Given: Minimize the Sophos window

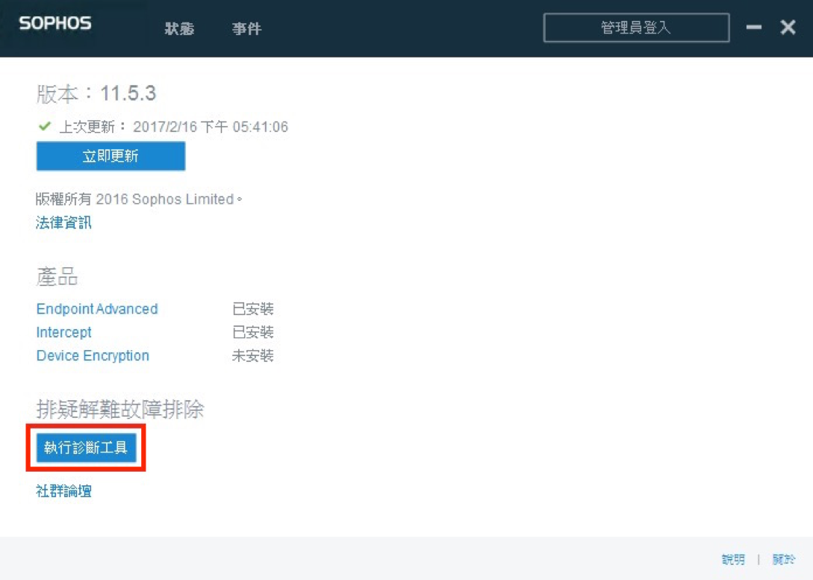Looking at the screenshot, I should [x=753, y=27].
